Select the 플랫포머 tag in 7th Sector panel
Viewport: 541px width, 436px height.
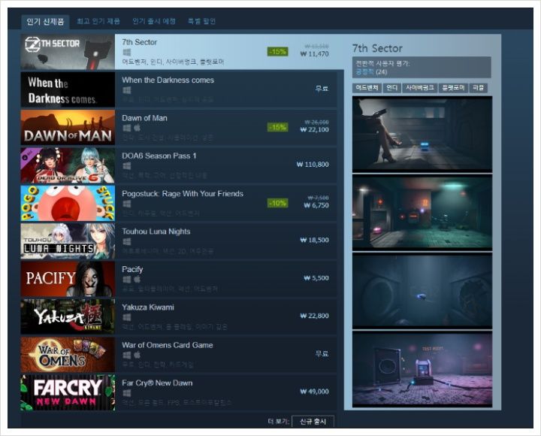(x=453, y=88)
